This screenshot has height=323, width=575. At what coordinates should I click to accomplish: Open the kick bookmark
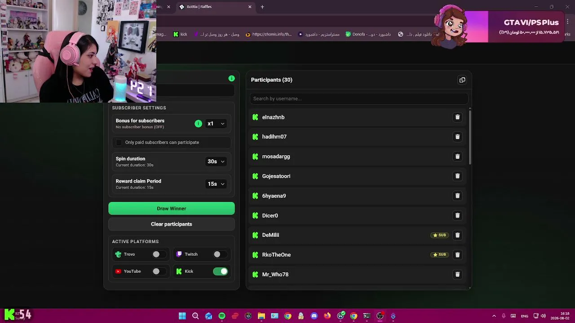(x=180, y=34)
